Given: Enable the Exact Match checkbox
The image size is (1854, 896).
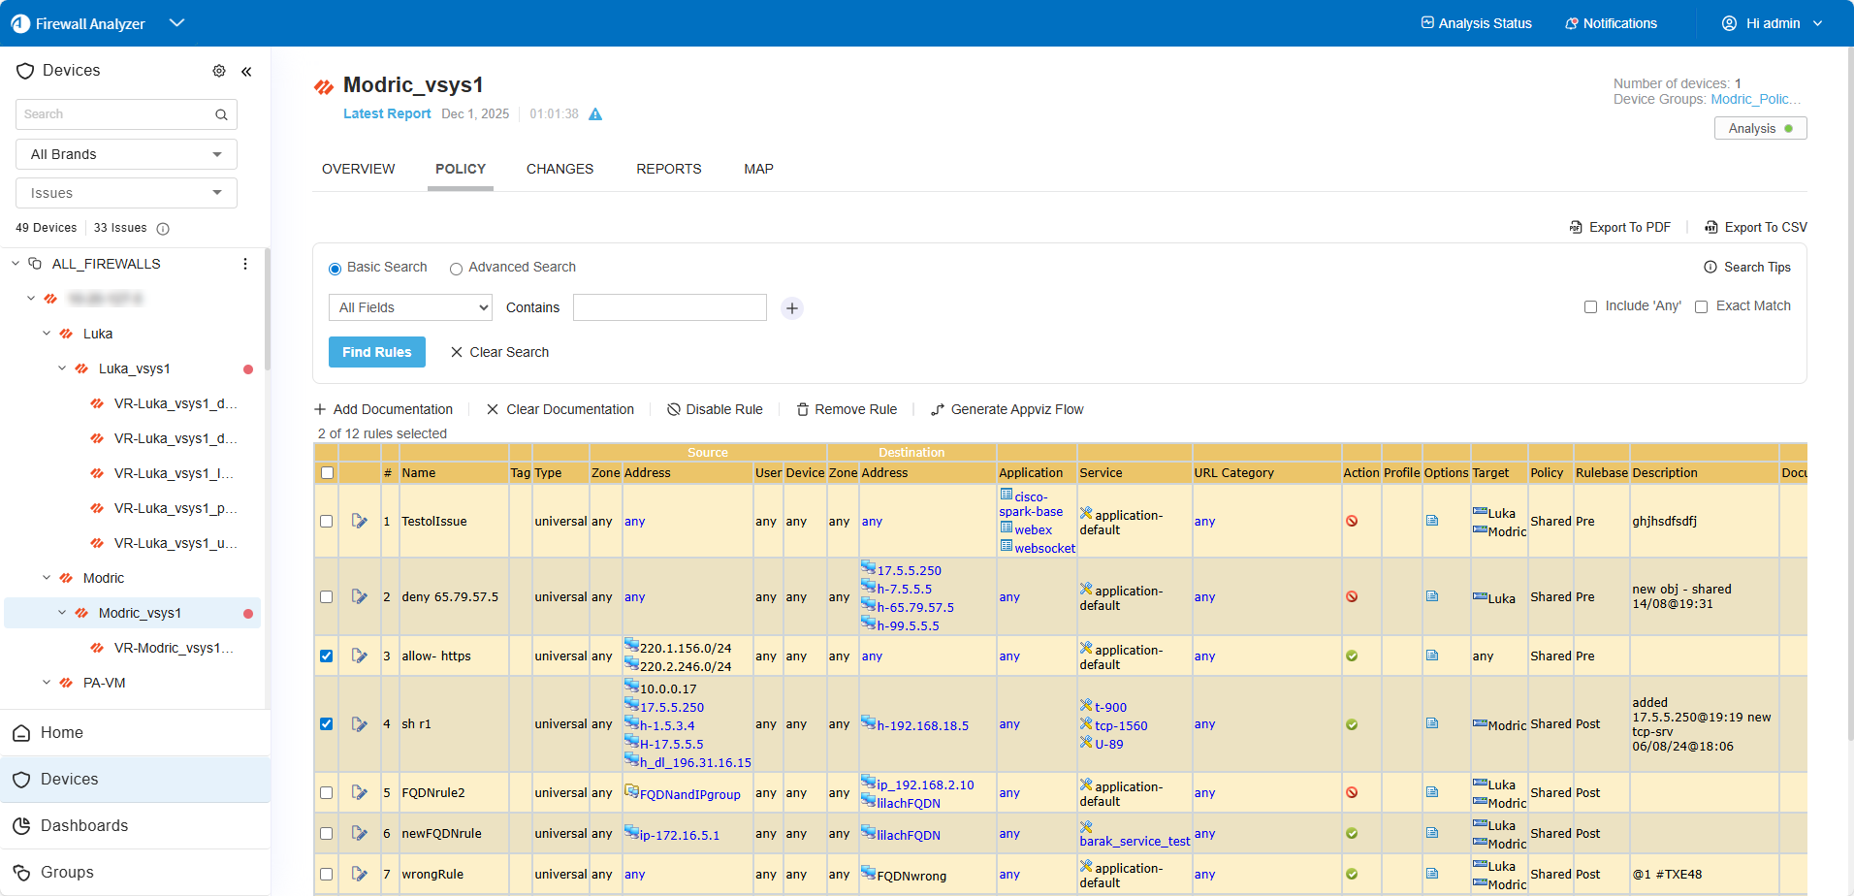Looking at the screenshot, I should 1701,307.
